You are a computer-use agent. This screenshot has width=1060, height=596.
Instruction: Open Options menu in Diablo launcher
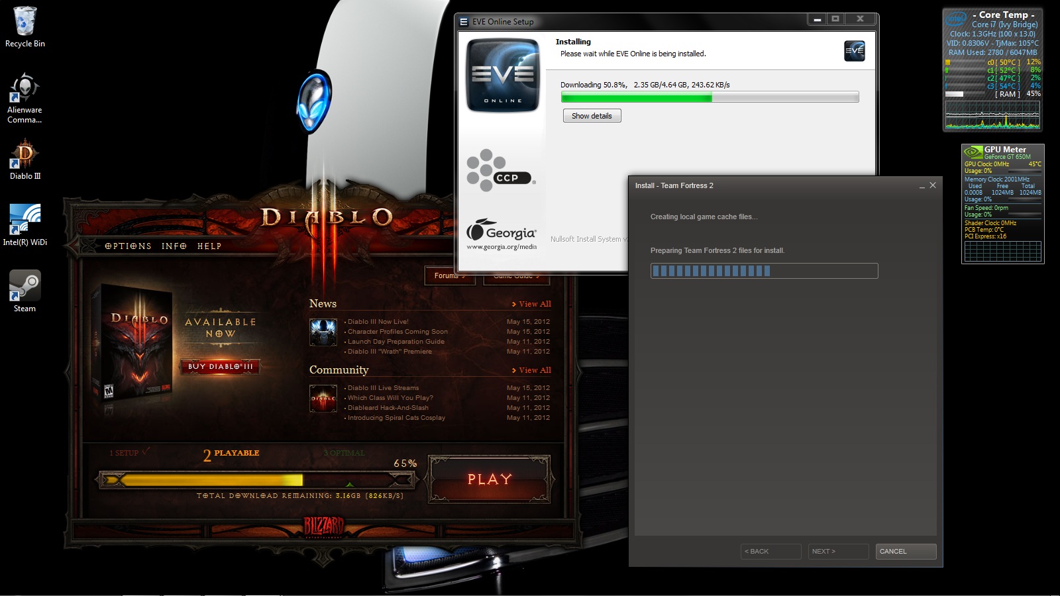pos(128,246)
